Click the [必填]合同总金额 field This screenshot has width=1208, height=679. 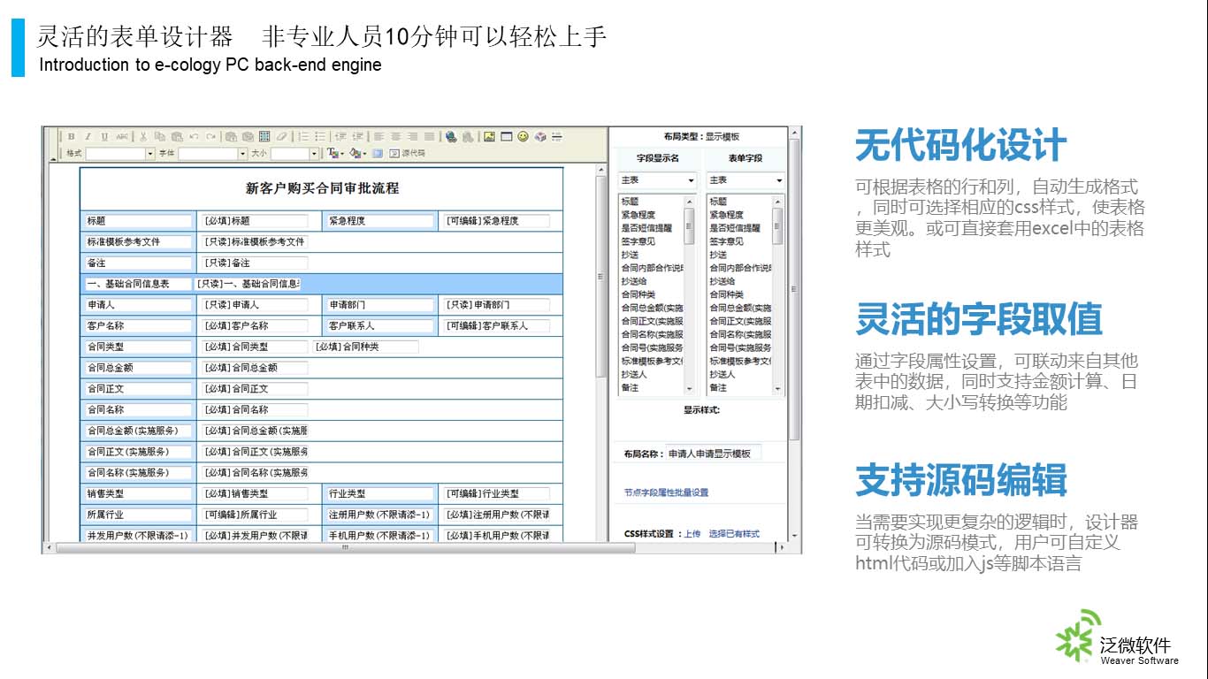click(254, 368)
